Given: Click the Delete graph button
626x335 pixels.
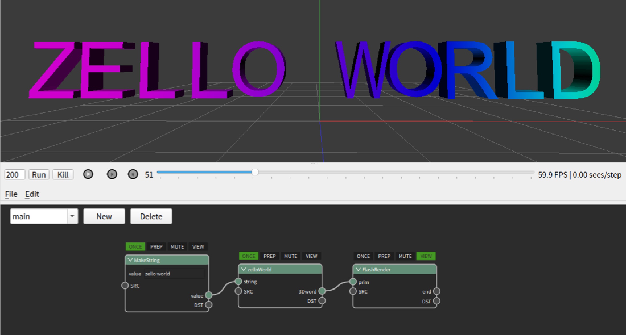Looking at the screenshot, I should point(151,216).
